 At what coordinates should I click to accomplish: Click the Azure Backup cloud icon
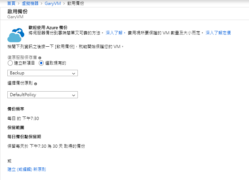[16, 35]
